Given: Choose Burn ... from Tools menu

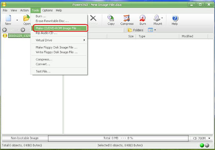Looking at the screenshot, I should click(59, 16).
